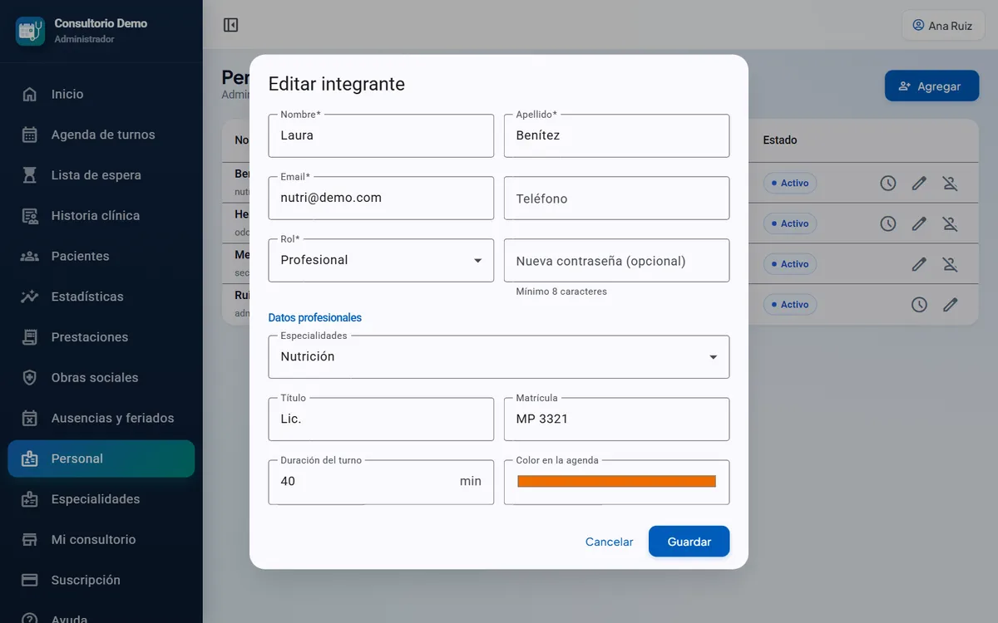
Task: Click the Apellido field containing Benítez
Action: pos(616,135)
